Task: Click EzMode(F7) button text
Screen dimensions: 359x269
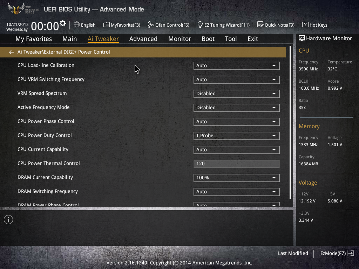Action: (333, 253)
